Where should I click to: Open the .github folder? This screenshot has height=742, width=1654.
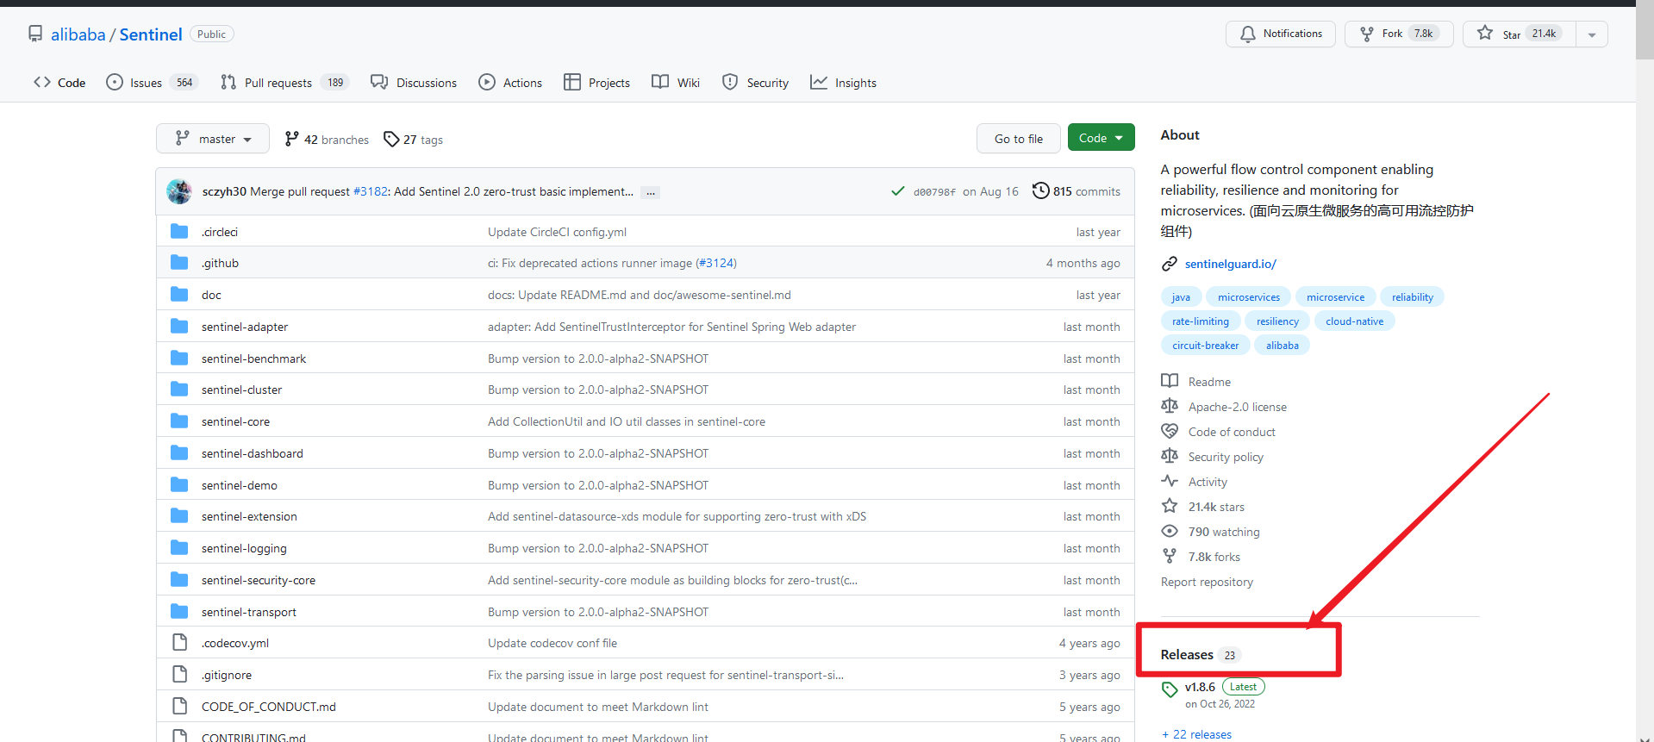220,263
